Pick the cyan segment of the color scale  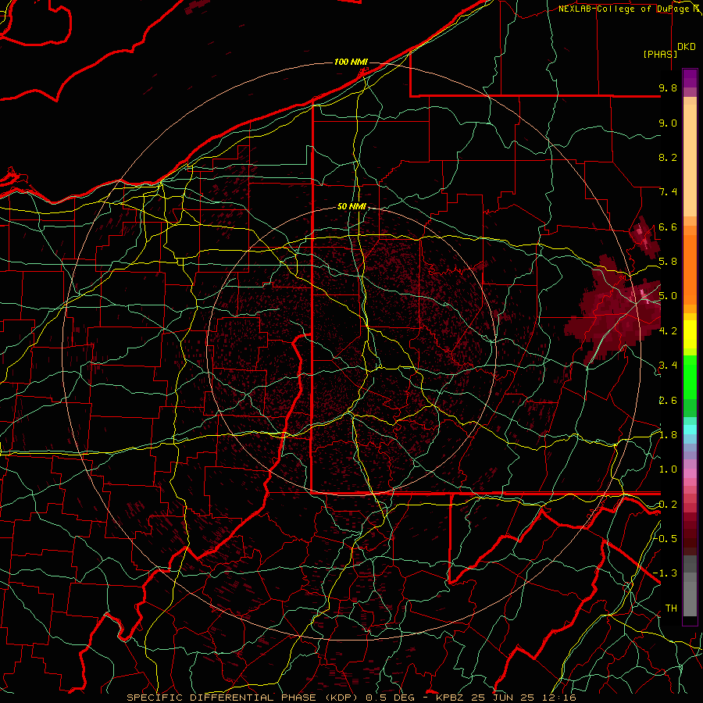coord(690,429)
